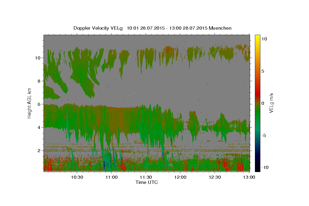Select the '12:00' time axis label

pyautogui.click(x=180, y=177)
